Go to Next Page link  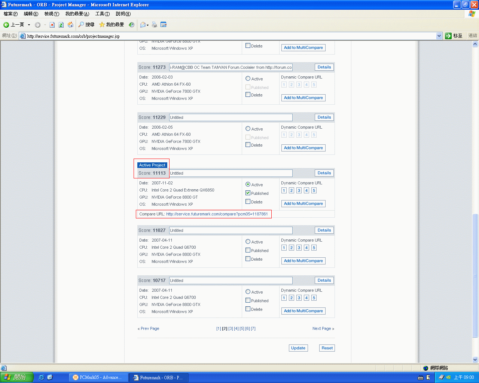pos(323,328)
